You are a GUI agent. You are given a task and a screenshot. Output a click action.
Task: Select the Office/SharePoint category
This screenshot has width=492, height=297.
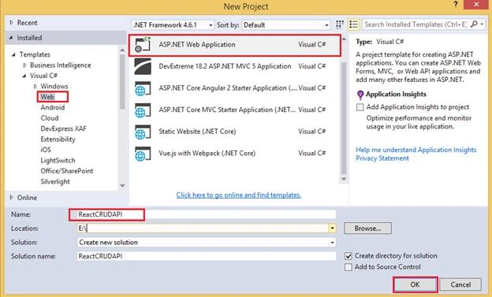(67, 171)
